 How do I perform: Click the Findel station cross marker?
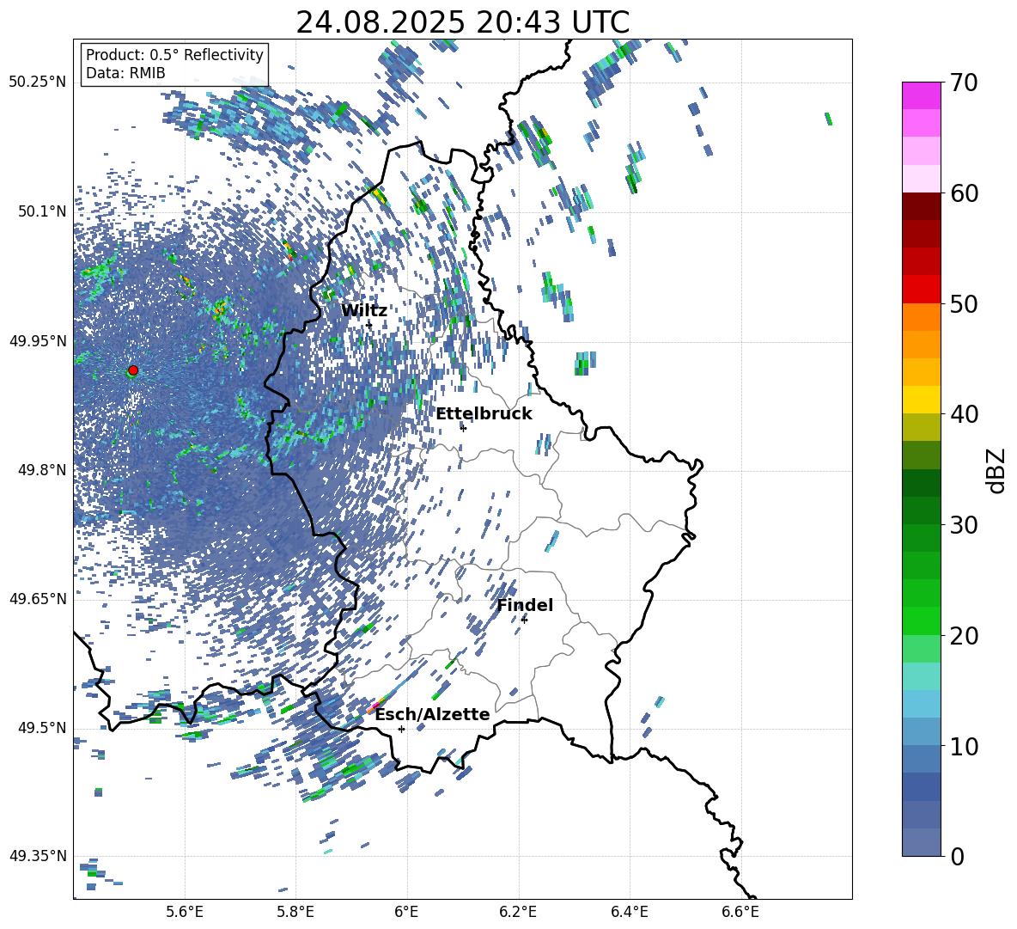point(524,620)
